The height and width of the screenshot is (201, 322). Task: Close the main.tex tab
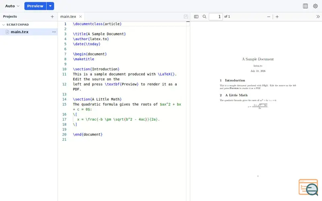point(80,16)
